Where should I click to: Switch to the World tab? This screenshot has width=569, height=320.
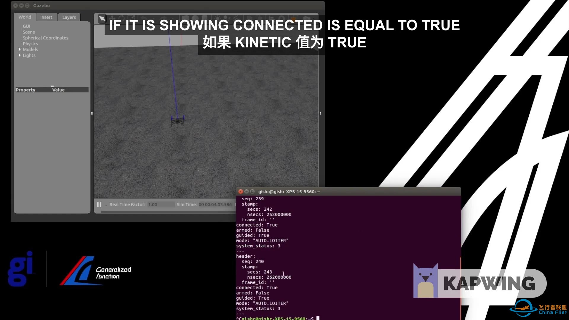click(24, 17)
